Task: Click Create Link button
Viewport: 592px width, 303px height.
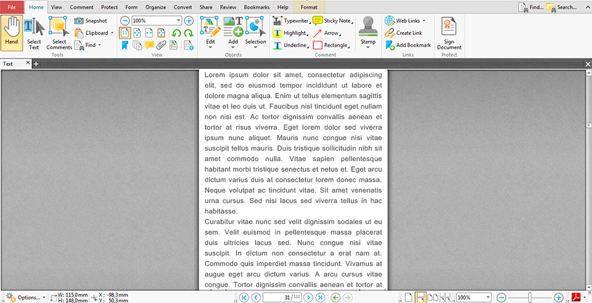Action: click(404, 33)
